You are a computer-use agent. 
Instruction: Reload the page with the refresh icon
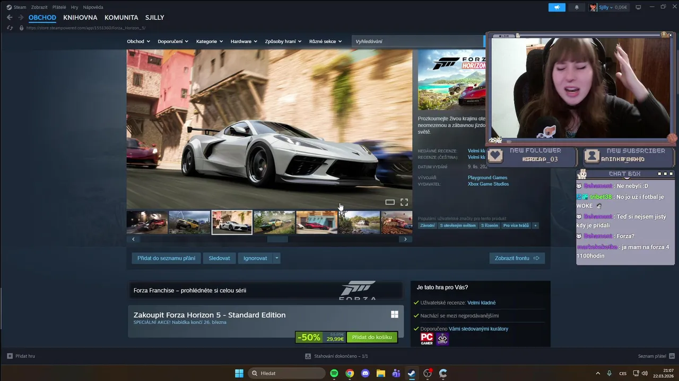click(x=10, y=28)
